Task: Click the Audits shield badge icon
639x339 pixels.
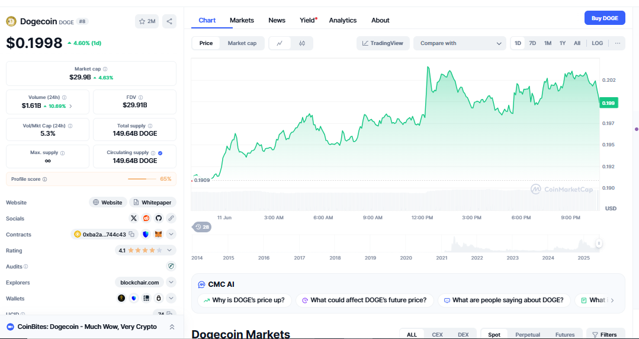Action: coord(171,266)
